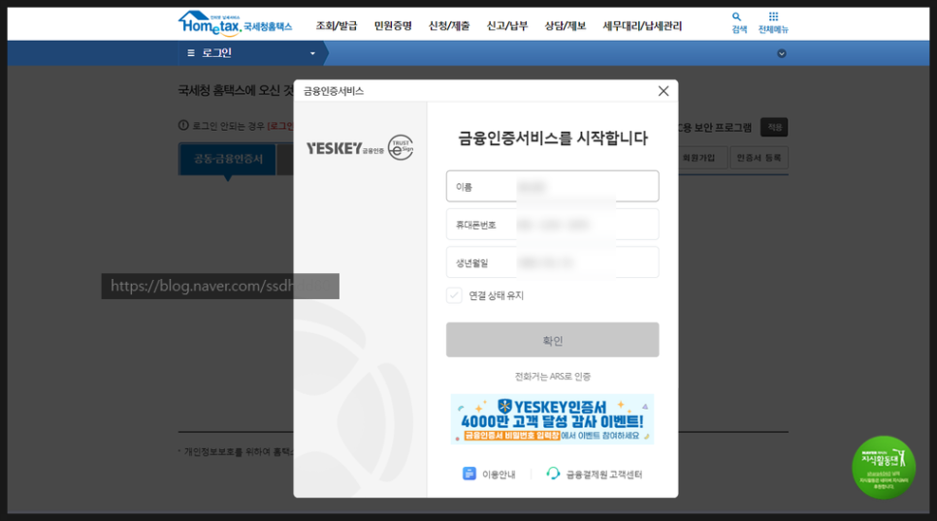Click the 이용안내 document icon

[469, 474]
